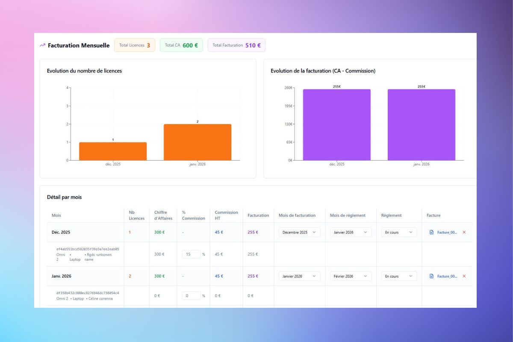Expand the Janvier 2026 payment month dropdown

[351, 232]
